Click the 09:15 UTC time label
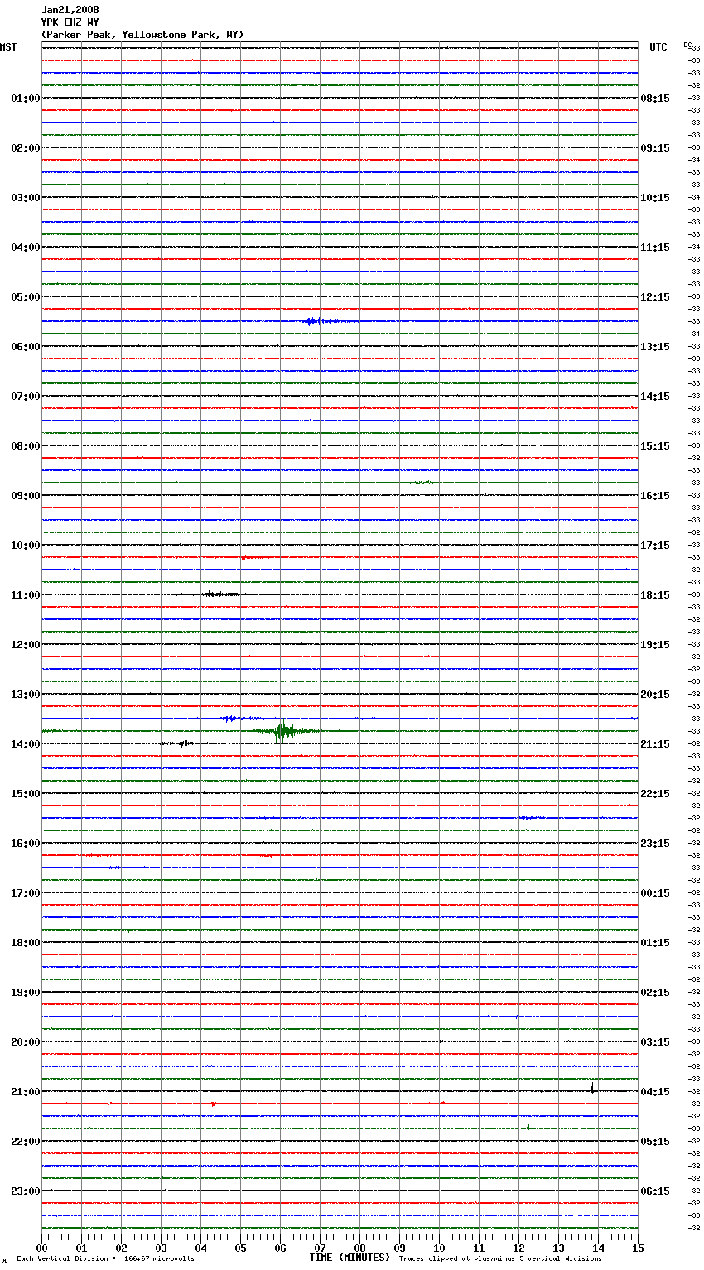 (655, 148)
